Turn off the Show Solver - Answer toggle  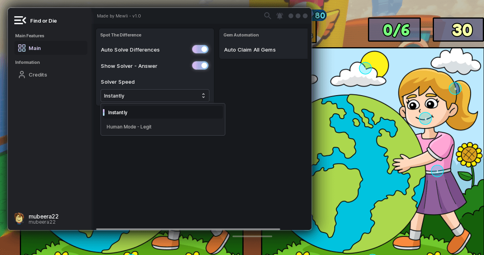(x=200, y=65)
